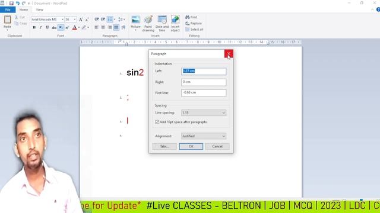
Task: Switch to View ribbon tab
Action: 39,9
